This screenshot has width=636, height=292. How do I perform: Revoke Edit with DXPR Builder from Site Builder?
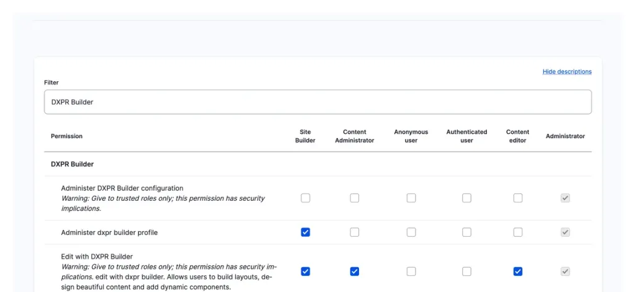click(306, 272)
